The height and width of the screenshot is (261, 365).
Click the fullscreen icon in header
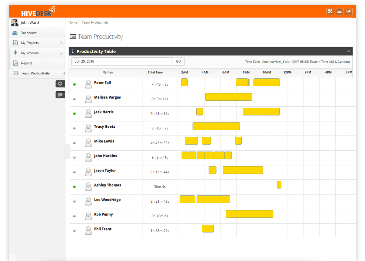coord(330,11)
